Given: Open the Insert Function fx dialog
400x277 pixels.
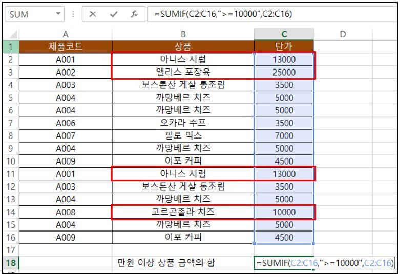Looking at the screenshot, I should point(134,14).
